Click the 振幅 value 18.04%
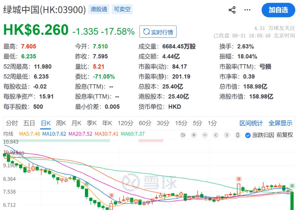The height and width of the screenshot is (210, 300). coord(247,56)
